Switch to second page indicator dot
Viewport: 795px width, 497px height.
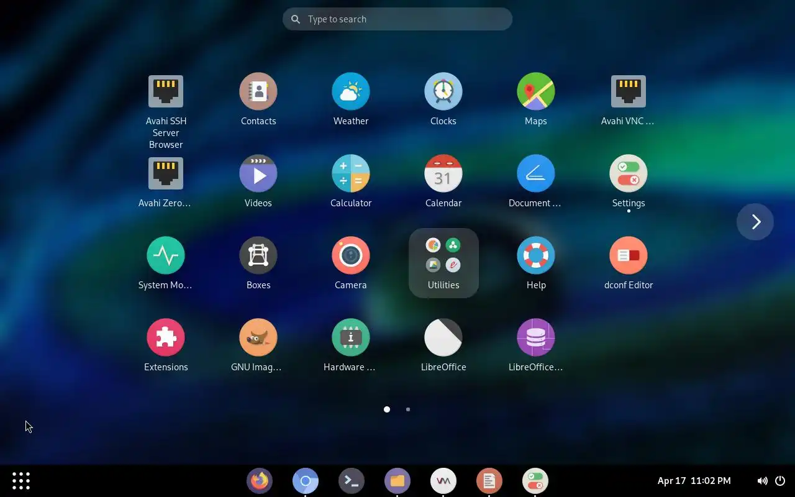(x=408, y=409)
